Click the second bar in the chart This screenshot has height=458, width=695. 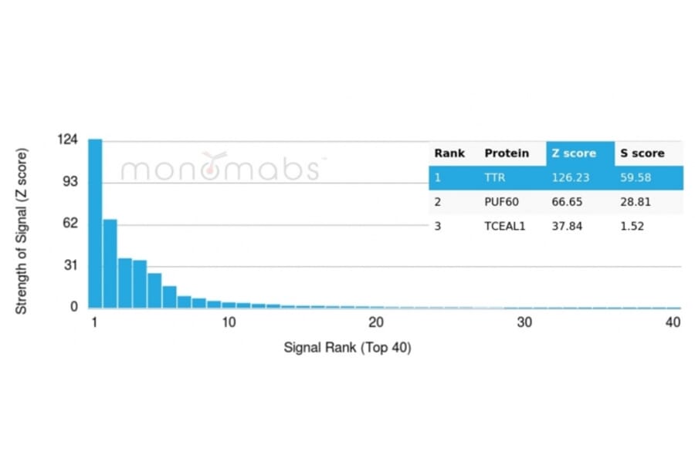pos(110,264)
